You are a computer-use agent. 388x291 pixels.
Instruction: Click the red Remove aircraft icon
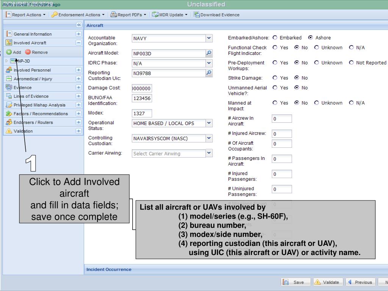pyautogui.click(x=28, y=52)
